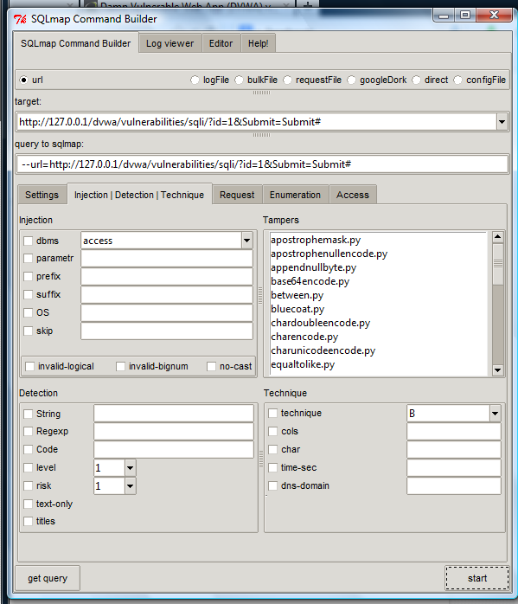The height and width of the screenshot is (604, 518).
Task: Select between.py tamper script
Action: tap(297, 295)
